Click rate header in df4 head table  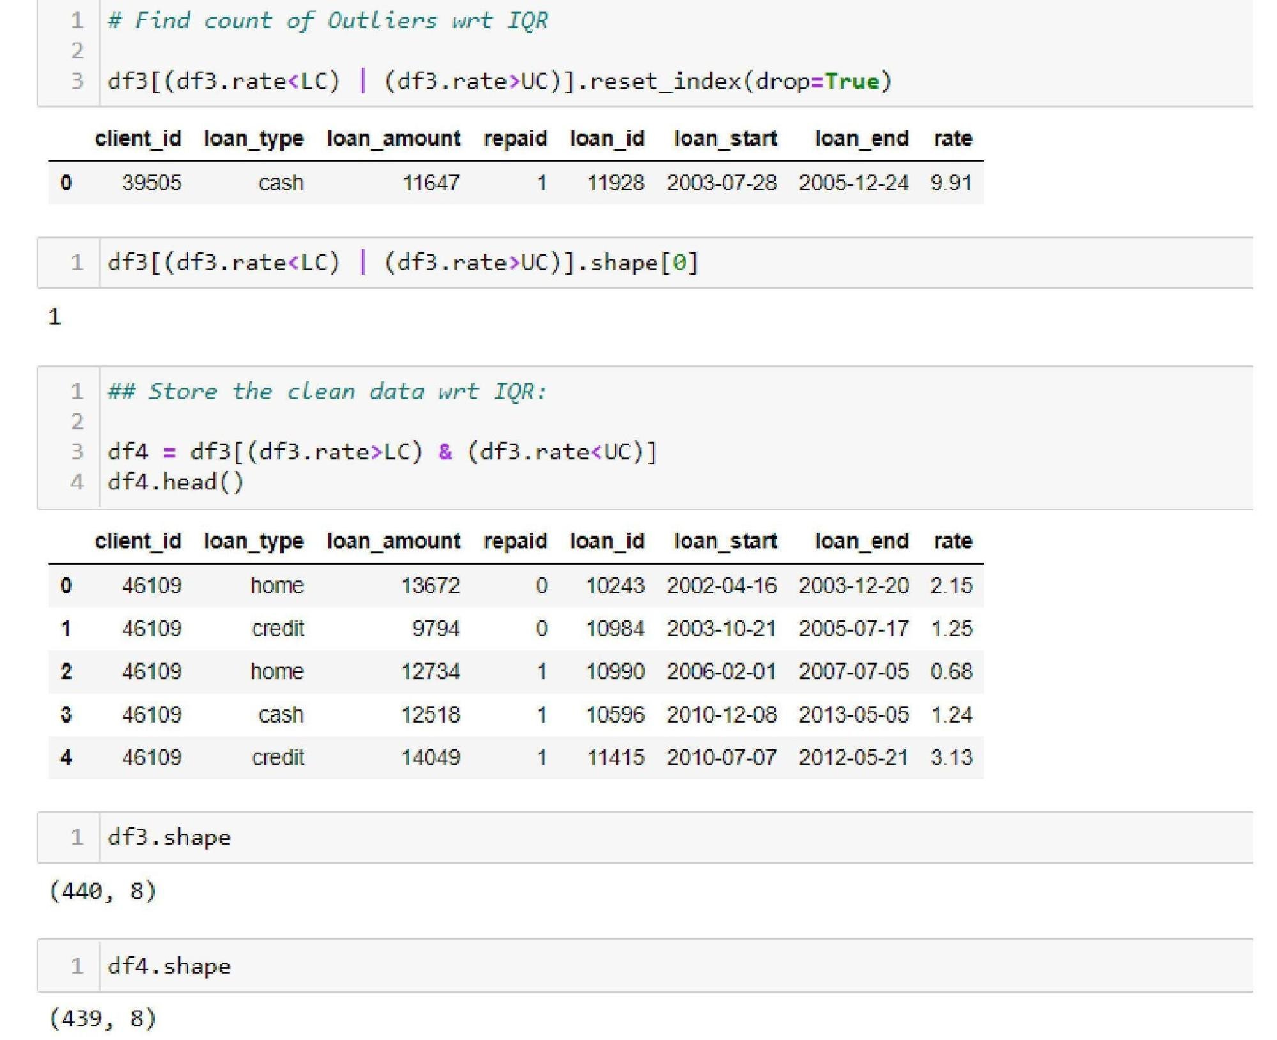click(952, 541)
